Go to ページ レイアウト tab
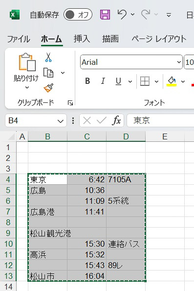Image resolution: width=194 pixels, height=291 pixels. click(159, 39)
